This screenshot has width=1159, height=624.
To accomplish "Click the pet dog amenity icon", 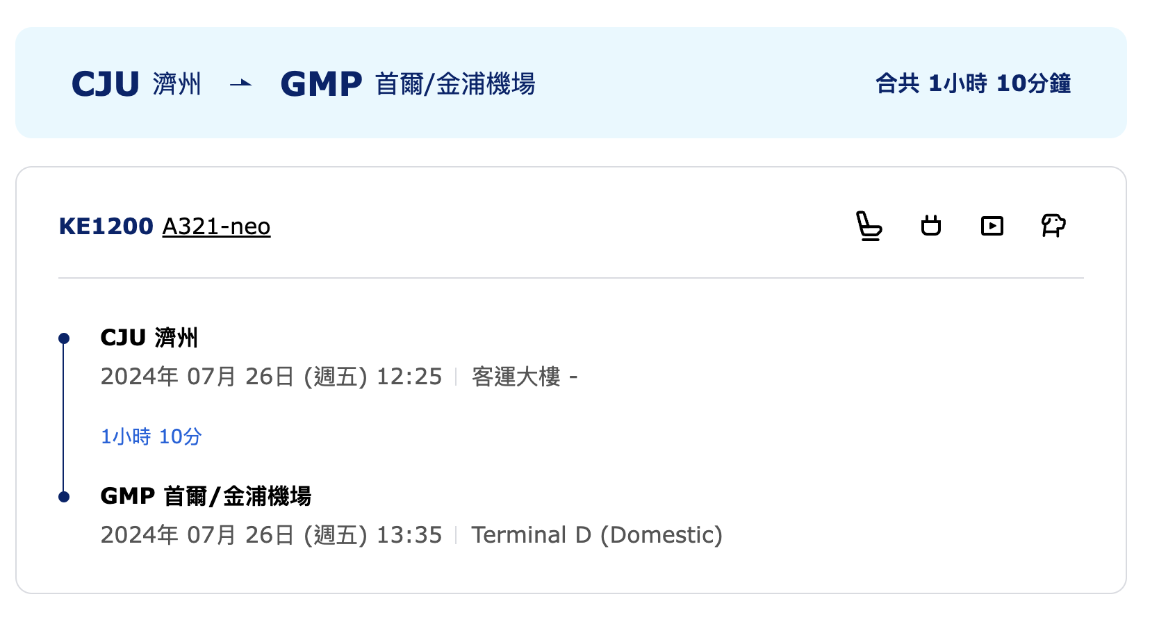I will pyautogui.click(x=1053, y=225).
